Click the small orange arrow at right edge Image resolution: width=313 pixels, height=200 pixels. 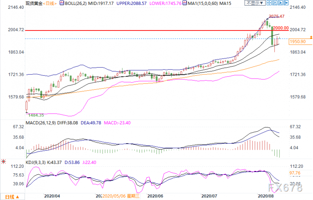tap(311, 37)
